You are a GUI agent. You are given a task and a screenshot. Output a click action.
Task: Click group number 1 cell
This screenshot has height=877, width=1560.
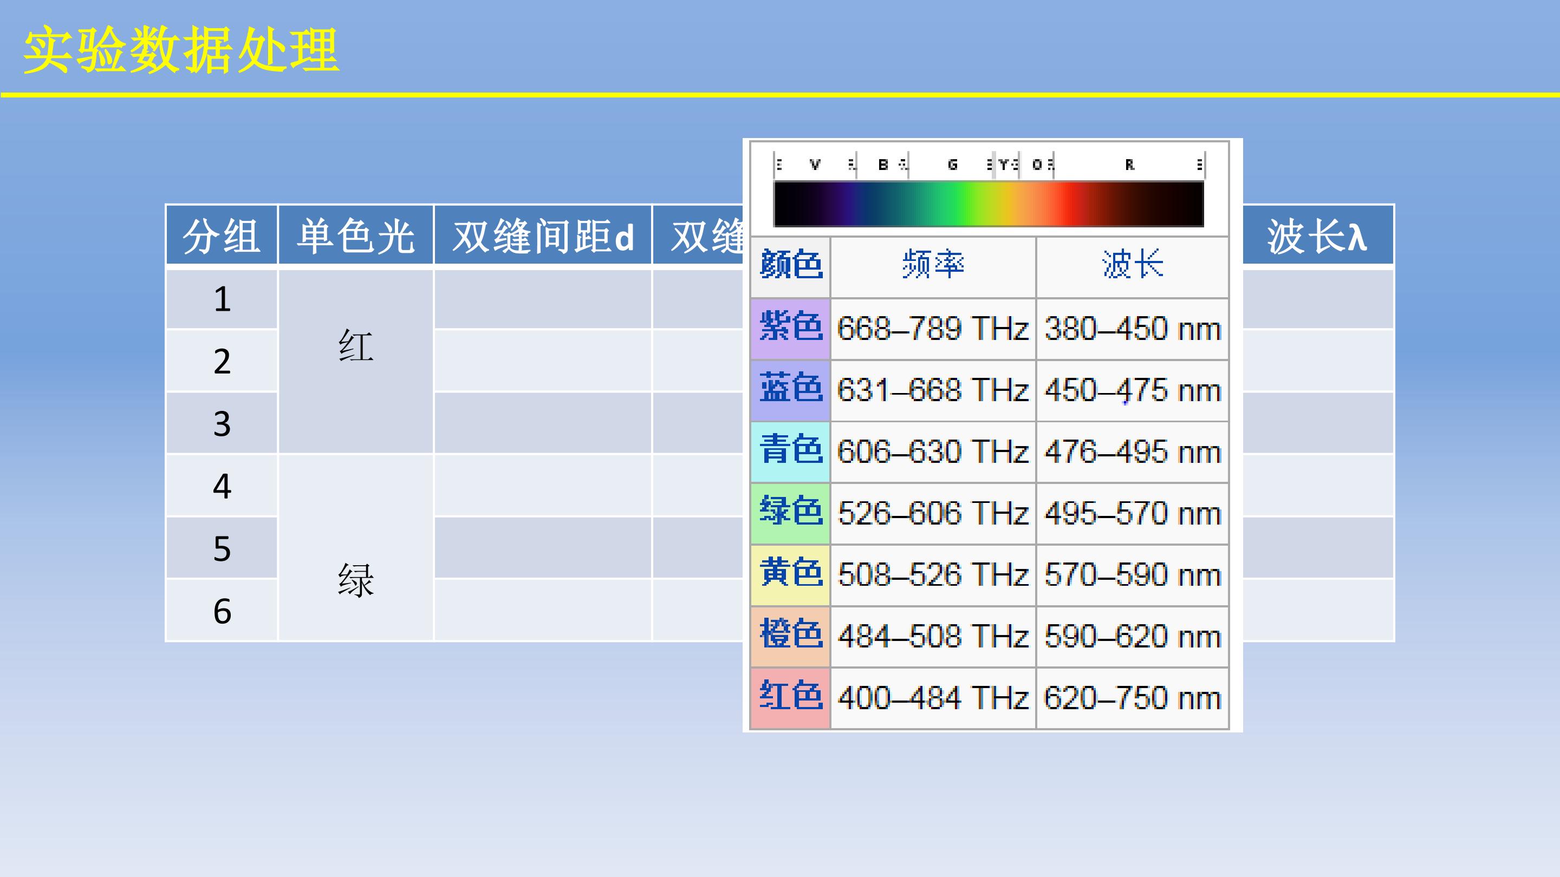(x=222, y=299)
